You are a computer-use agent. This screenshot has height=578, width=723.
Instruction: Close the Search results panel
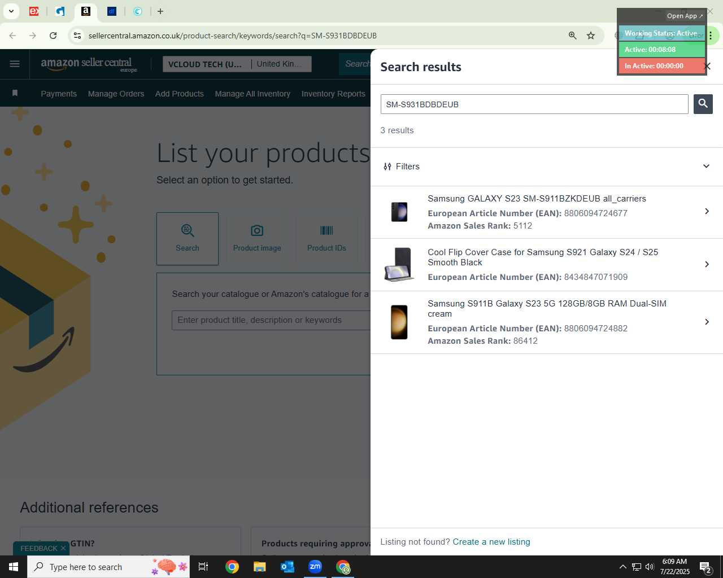(x=707, y=67)
